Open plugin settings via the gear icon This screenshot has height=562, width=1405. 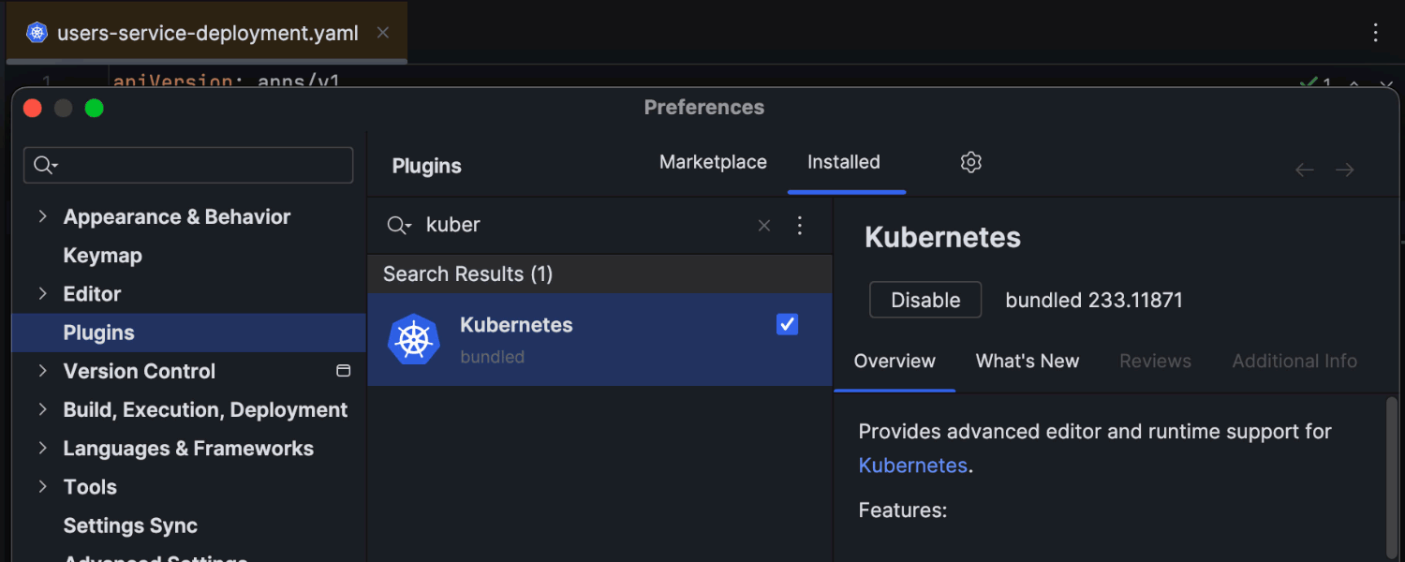click(970, 162)
